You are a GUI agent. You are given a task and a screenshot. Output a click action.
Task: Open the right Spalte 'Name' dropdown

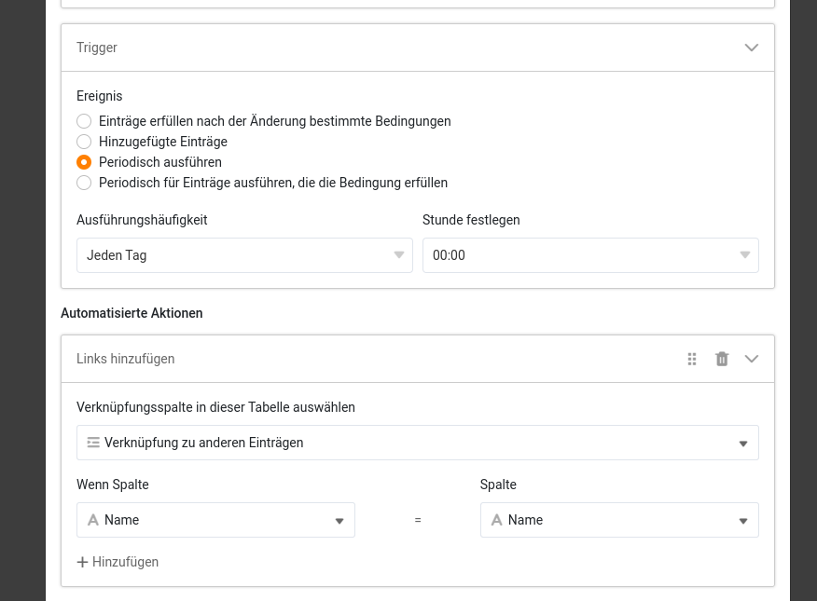[619, 520]
